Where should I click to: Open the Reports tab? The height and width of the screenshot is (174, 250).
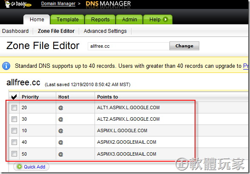click(100, 20)
